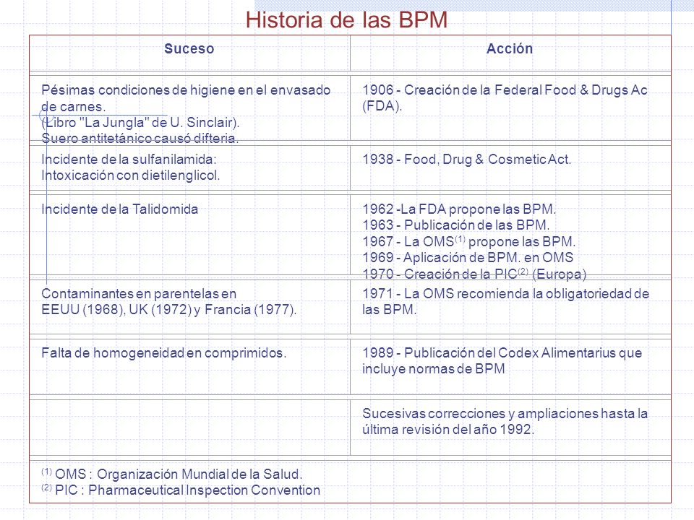Click footnote 'PIC : Pharmaceutical Inspection Convention'
The image size is (694, 520).
click(188, 490)
